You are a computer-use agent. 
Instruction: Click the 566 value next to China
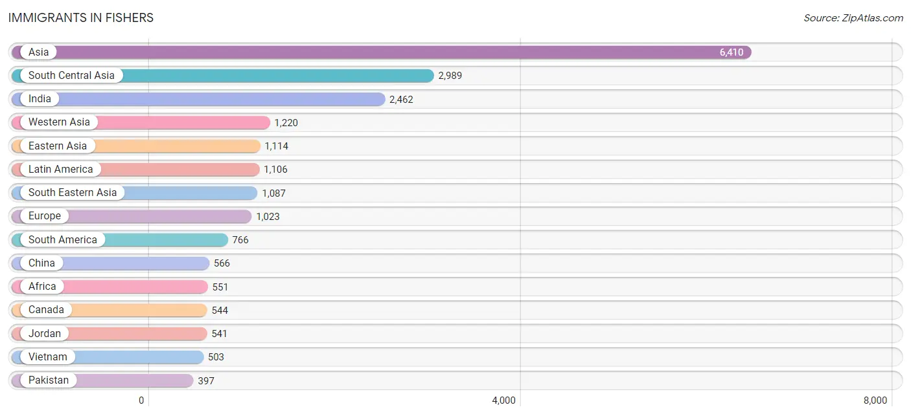coord(222,263)
